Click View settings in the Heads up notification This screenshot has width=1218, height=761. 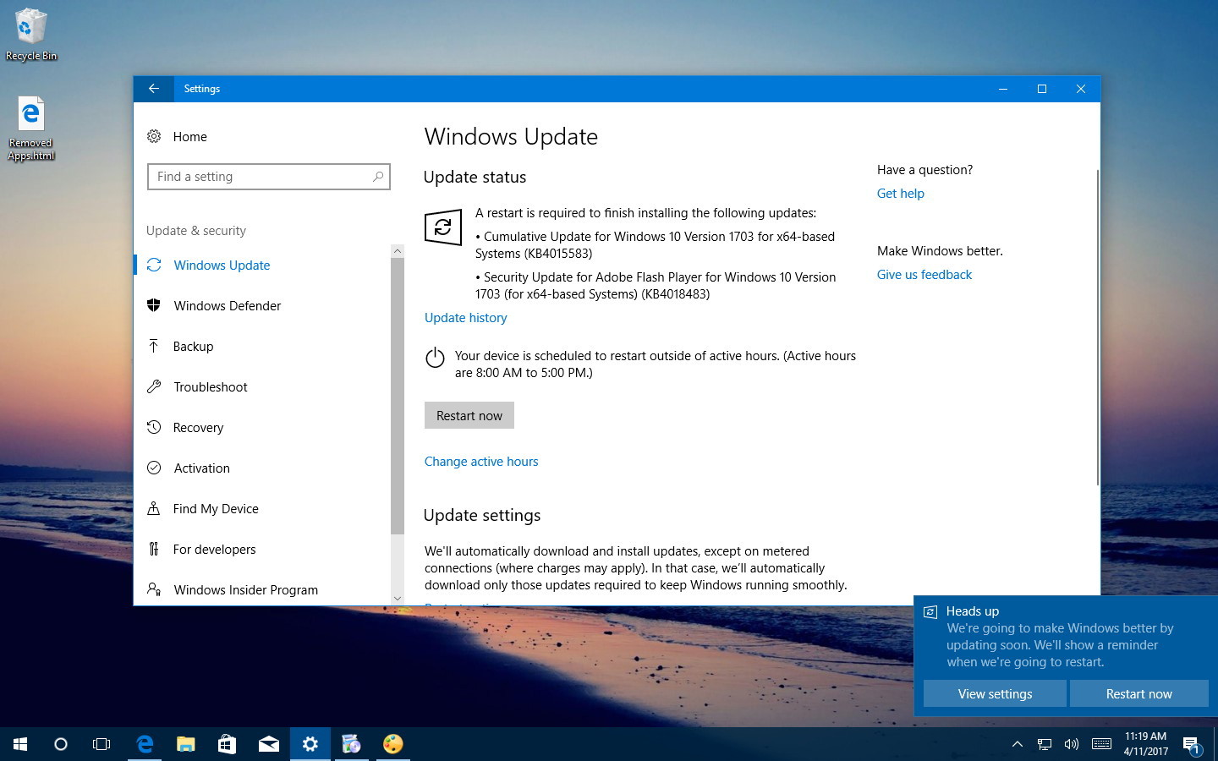coord(995,693)
